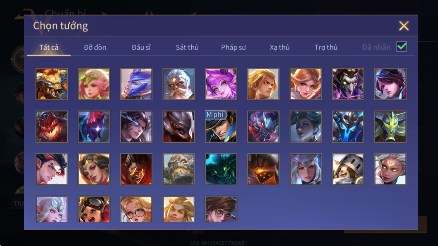This screenshot has width=438, height=246.
Task: Select the orange-maned bull beast hero portrait
Action: pyautogui.click(x=52, y=84)
